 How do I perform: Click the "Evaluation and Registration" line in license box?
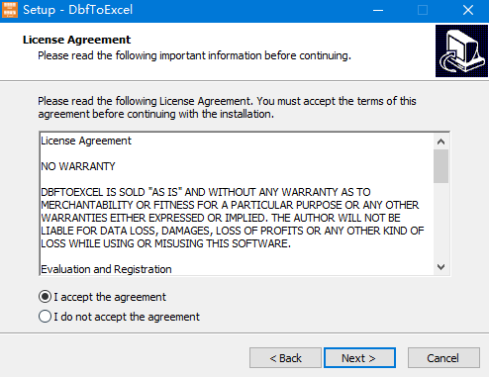[106, 269]
